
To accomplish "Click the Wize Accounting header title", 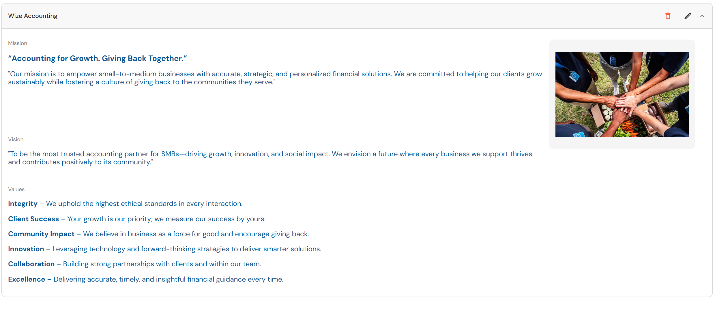I will click(33, 16).
